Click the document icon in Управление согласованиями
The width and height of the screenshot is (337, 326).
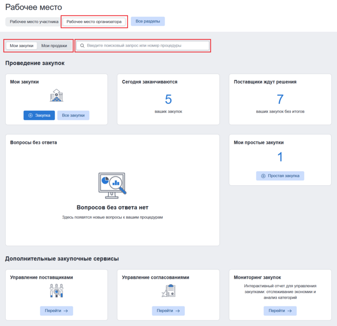[x=168, y=290]
